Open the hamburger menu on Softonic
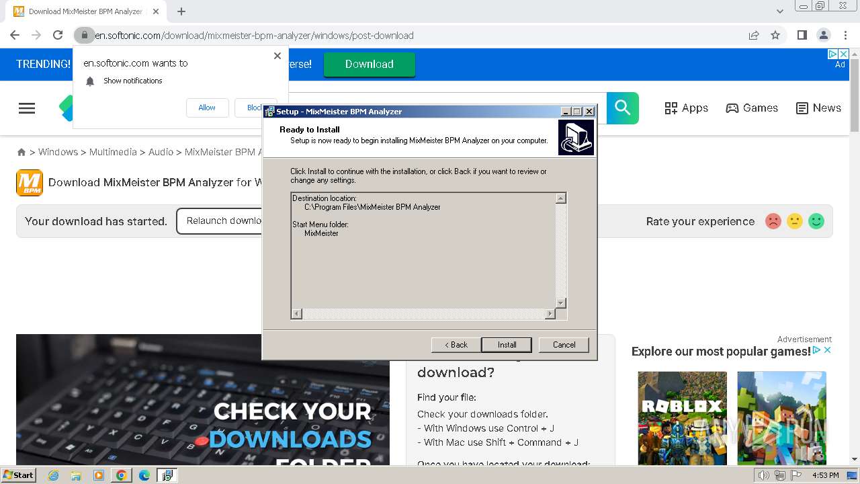Screen dimensions: 860x484 click(27, 108)
